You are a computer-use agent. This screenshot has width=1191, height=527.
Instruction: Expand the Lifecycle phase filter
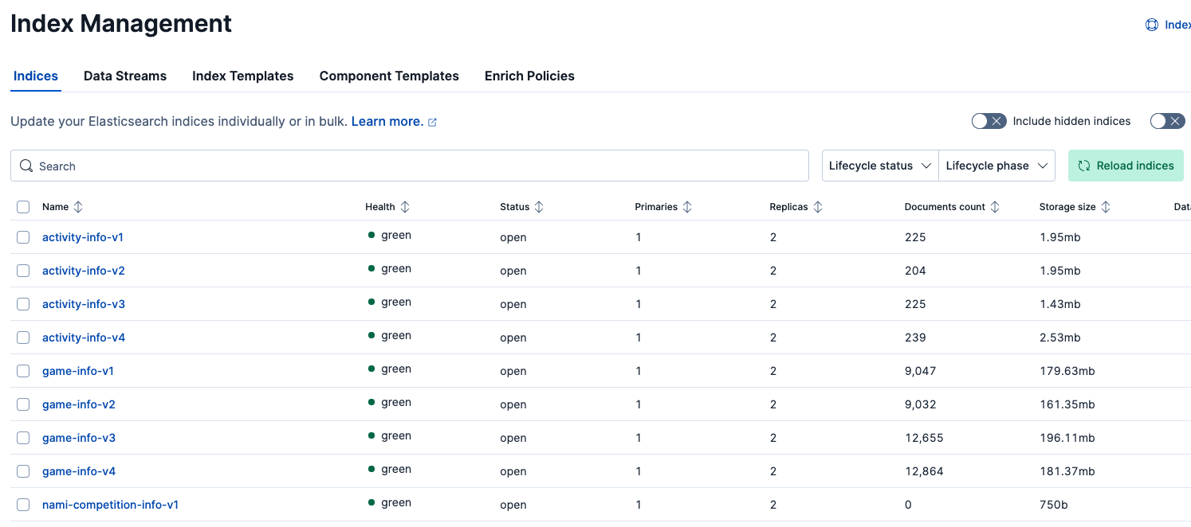click(x=996, y=166)
